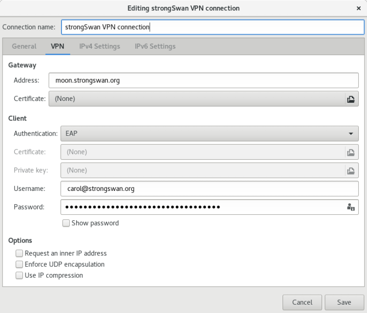Screen dimensions: 367x313
Task: Check Request an inner IP address
Action: (x=20, y=253)
